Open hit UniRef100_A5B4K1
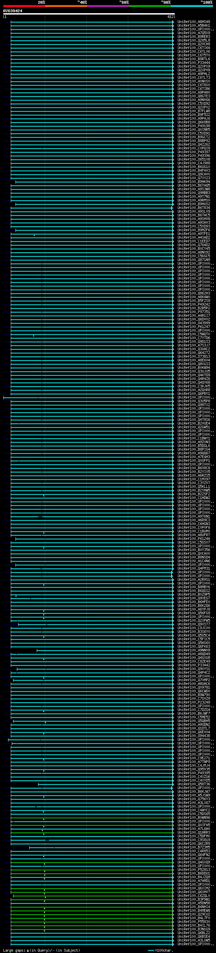 click(x=194, y=26)
